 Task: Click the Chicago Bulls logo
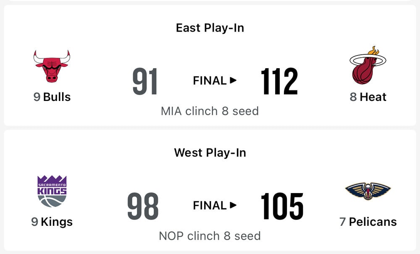[x=52, y=66]
